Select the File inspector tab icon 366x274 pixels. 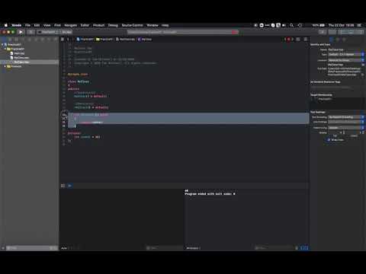(x=331, y=40)
